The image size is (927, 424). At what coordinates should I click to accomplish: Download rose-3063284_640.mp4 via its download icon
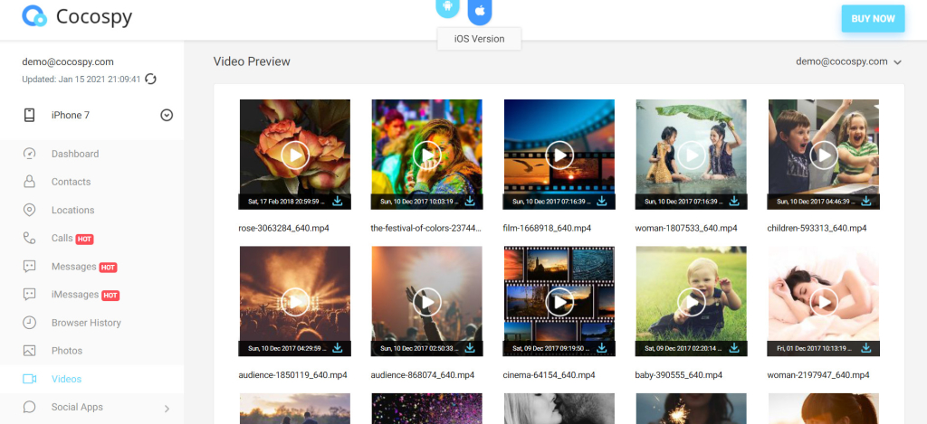tap(338, 201)
